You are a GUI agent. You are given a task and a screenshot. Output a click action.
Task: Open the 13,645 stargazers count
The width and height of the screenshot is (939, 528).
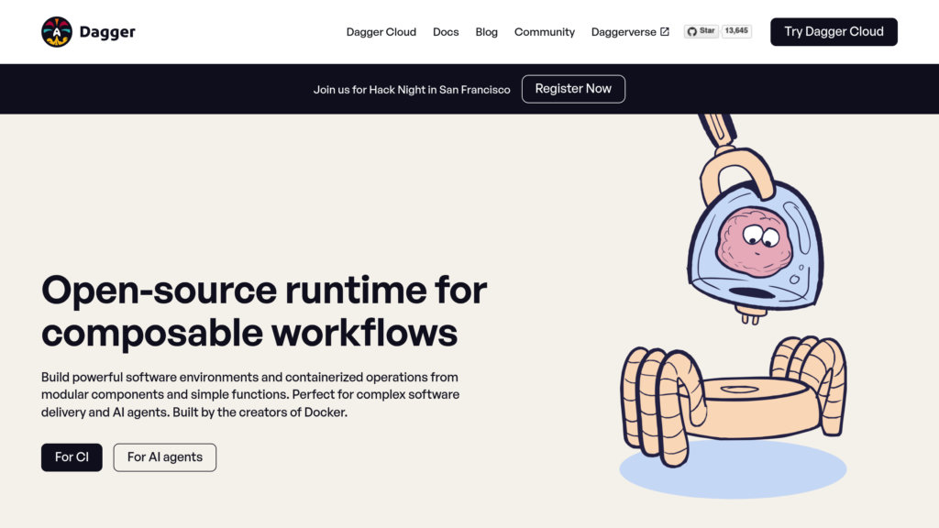(736, 31)
